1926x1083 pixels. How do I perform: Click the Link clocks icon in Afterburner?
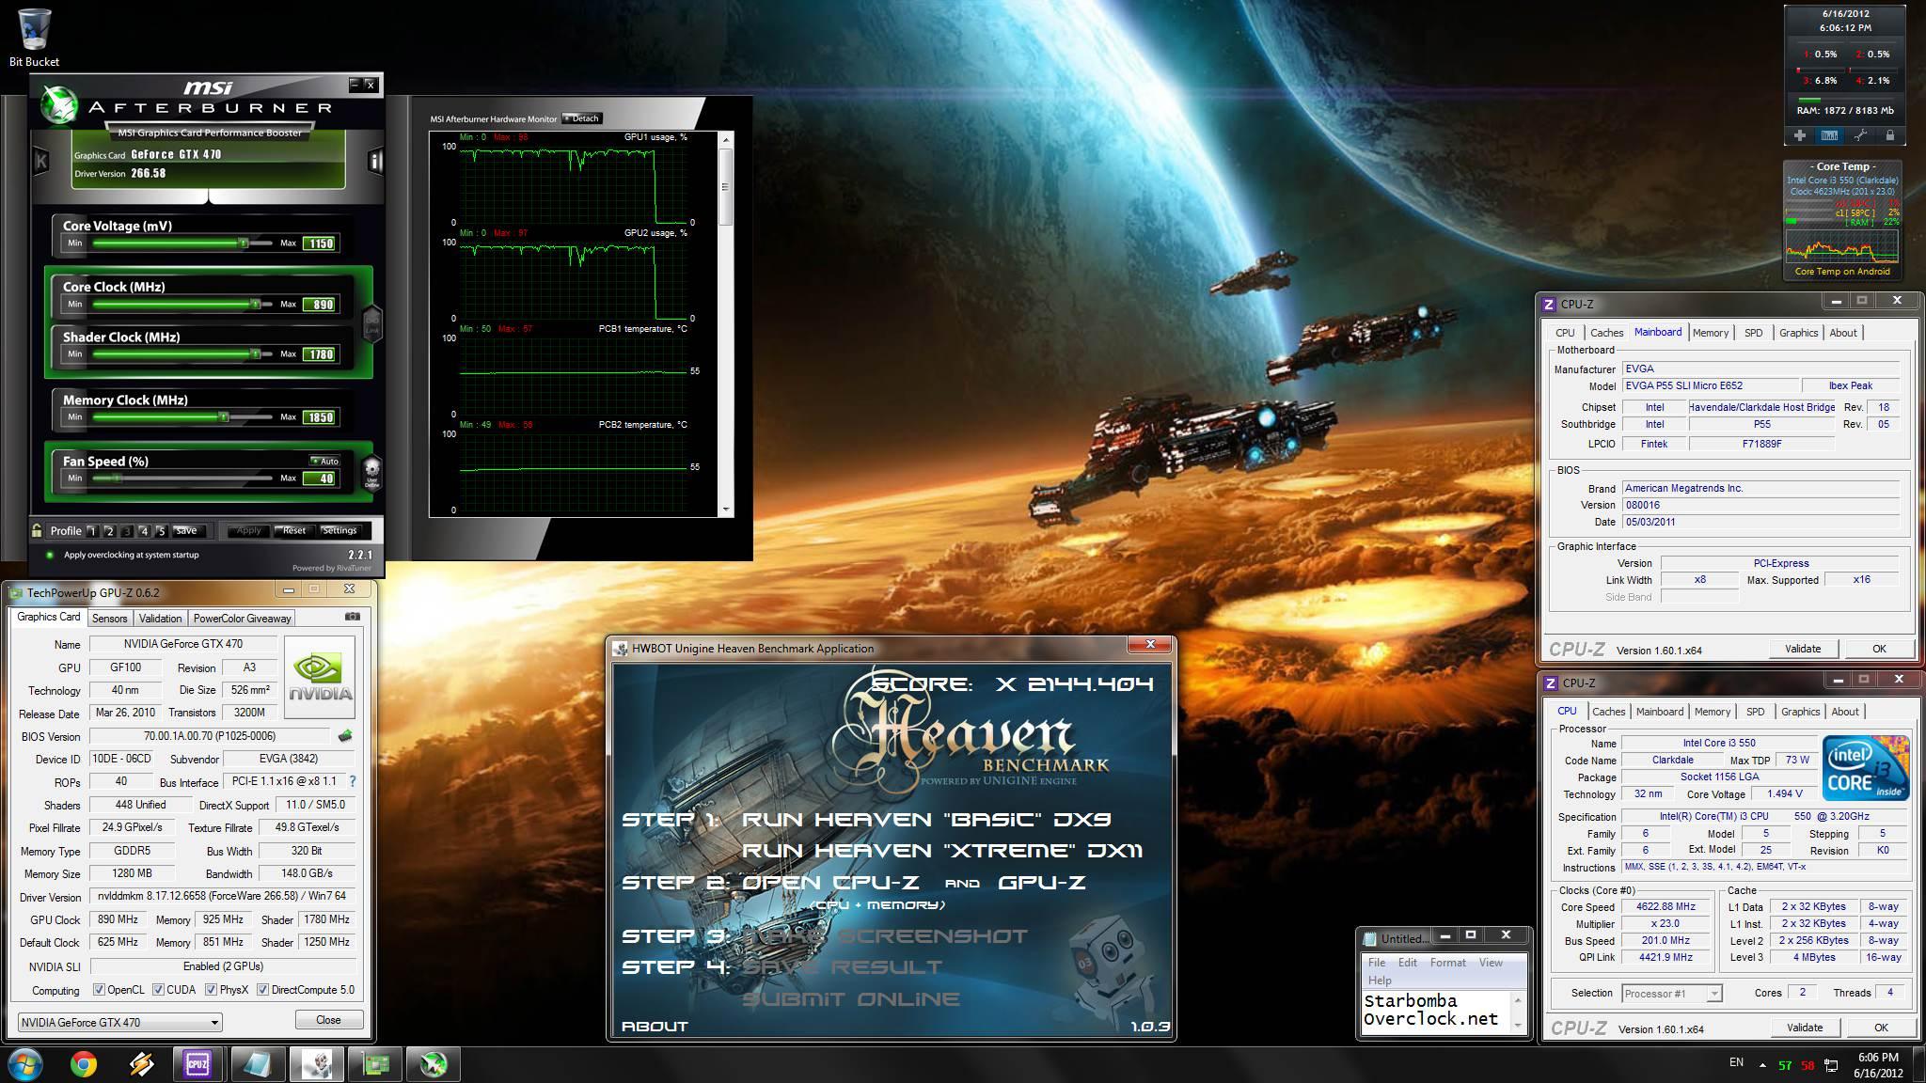coord(371,323)
